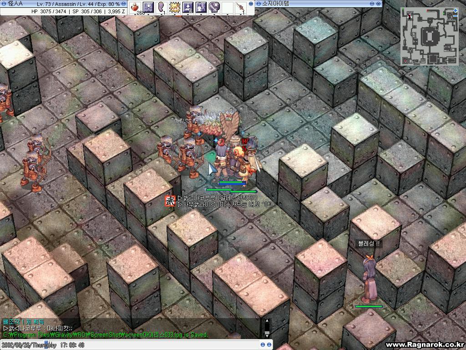Click the 블레싱 !! speech bubble
This screenshot has width=466, height=350.
click(369, 244)
